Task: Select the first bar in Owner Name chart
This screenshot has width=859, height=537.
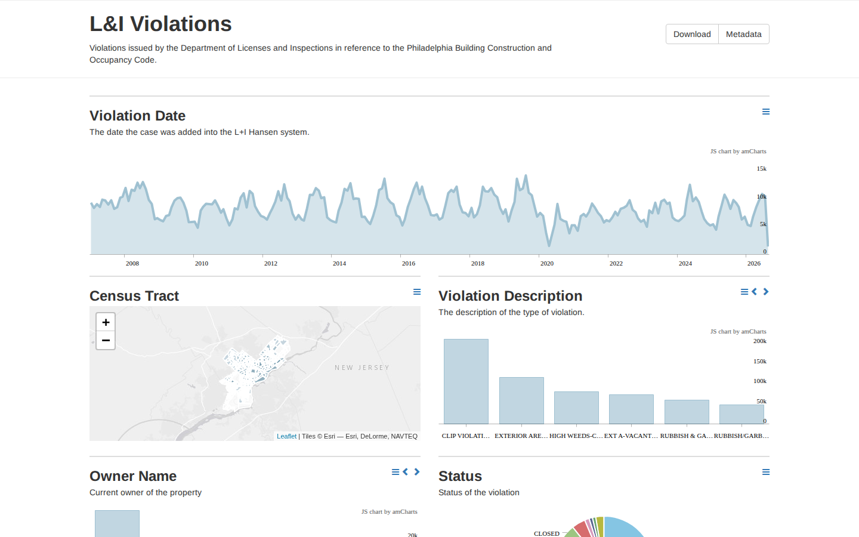Action: click(117, 523)
